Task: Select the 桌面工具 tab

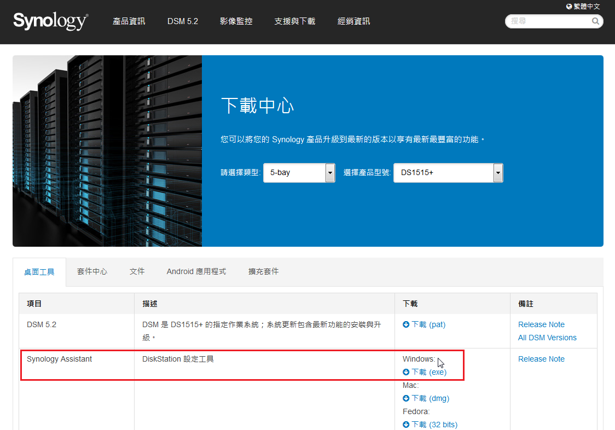Action: (39, 272)
